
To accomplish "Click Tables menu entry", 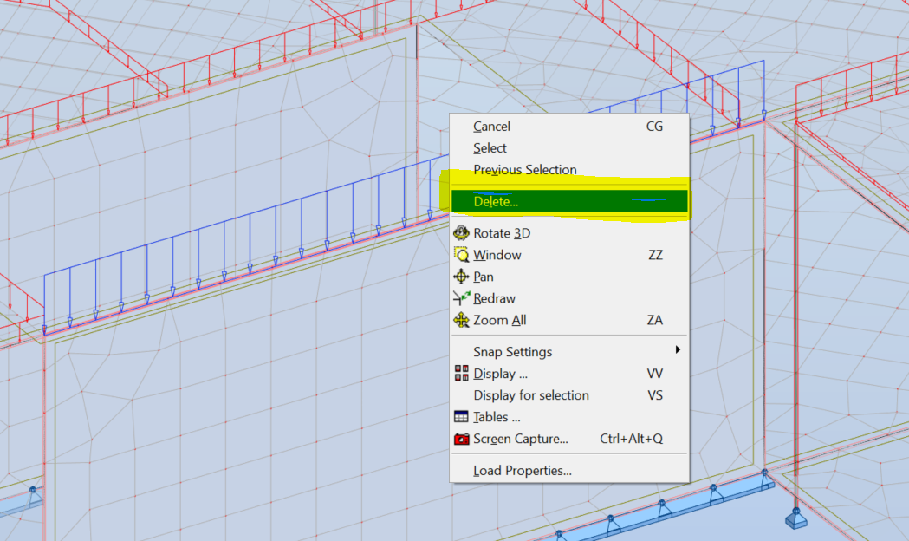I will point(496,416).
